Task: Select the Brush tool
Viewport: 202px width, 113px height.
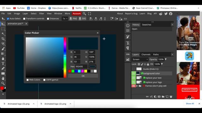Action: point(3,49)
